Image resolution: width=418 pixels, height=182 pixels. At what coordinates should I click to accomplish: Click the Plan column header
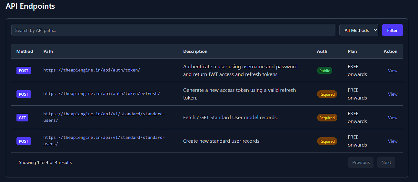click(352, 51)
